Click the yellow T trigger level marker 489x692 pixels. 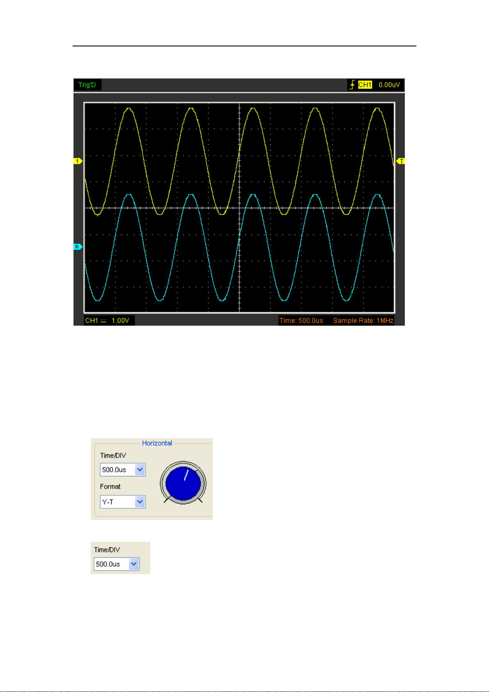pos(400,161)
